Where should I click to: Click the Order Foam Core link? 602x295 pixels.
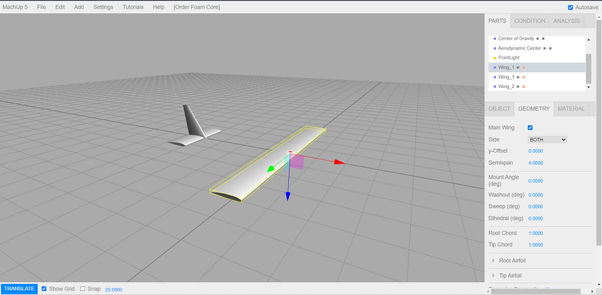pyautogui.click(x=197, y=7)
